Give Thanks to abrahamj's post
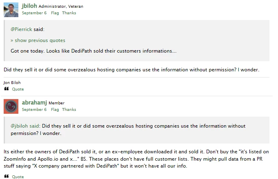 (69, 110)
